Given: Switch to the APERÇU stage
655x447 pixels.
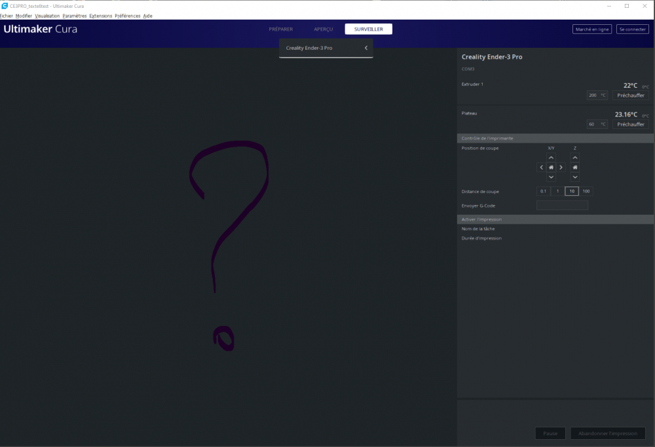Looking at the screenshot, I should 324,29.
